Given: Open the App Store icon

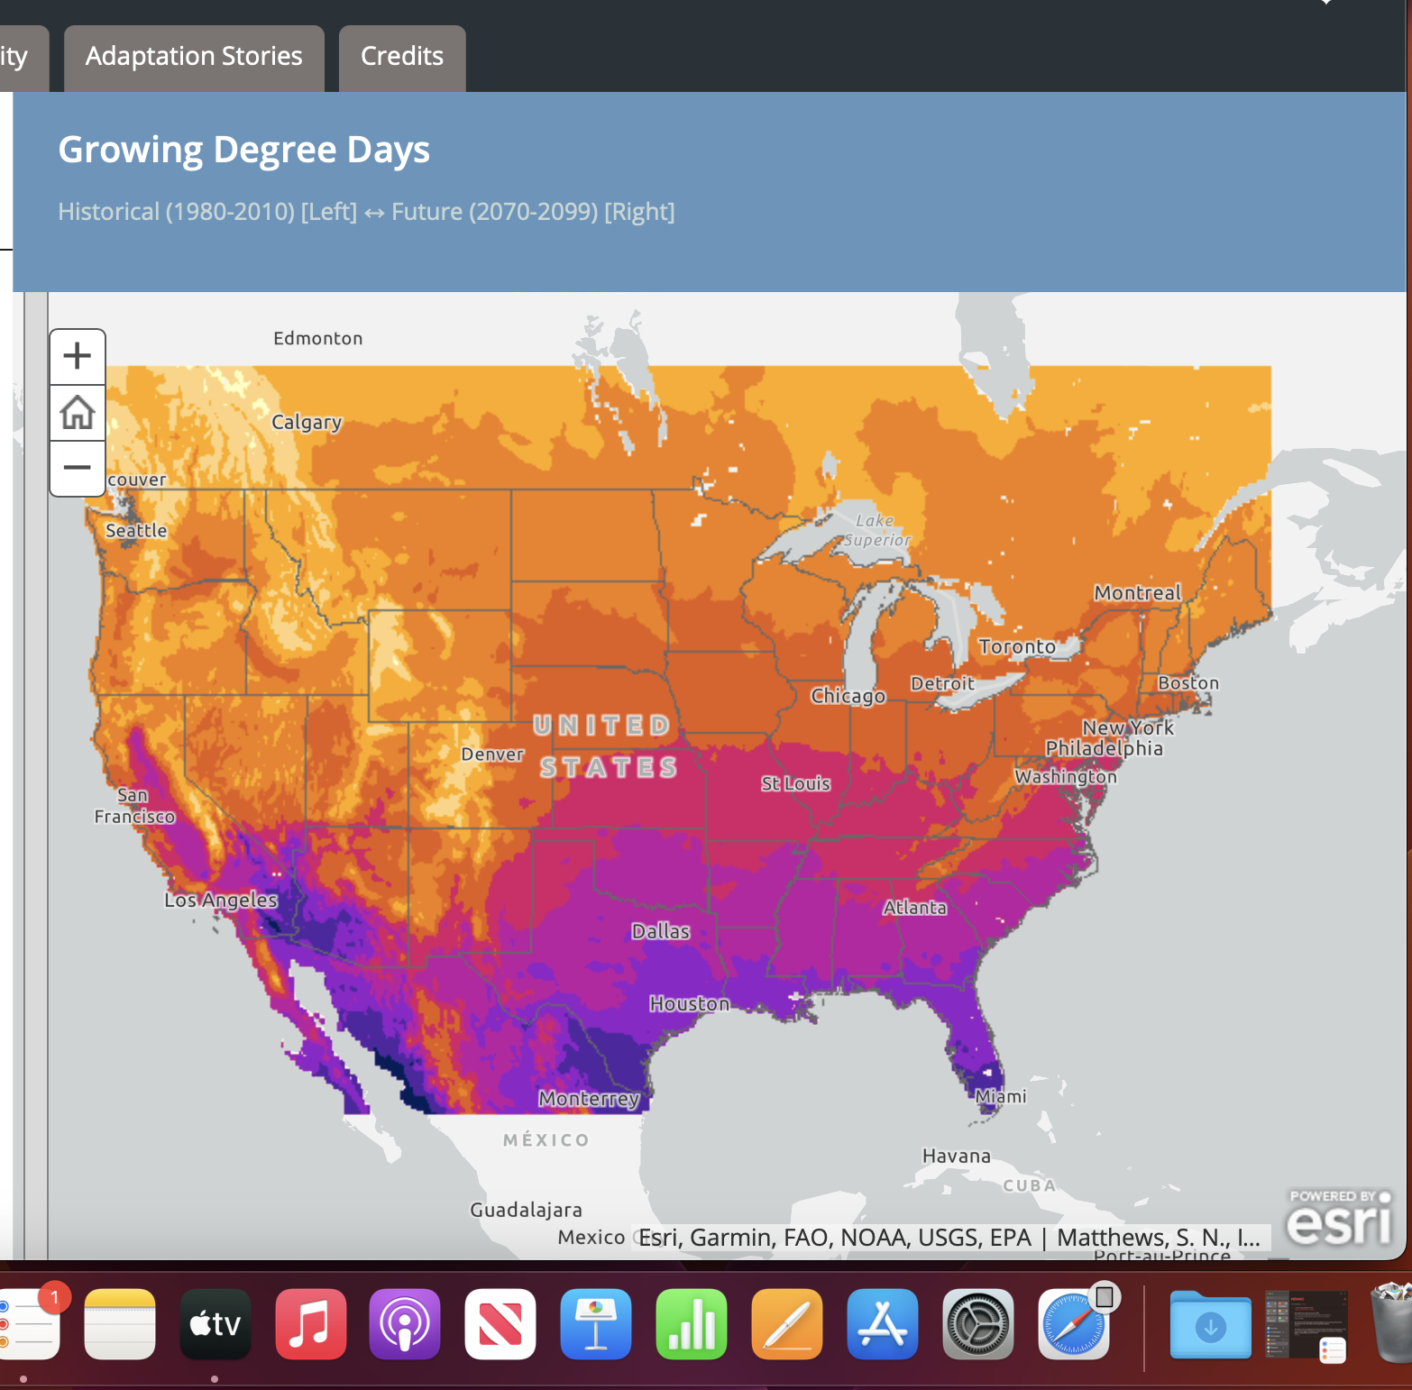Looking at the screenshot, I should point(883,1324).
